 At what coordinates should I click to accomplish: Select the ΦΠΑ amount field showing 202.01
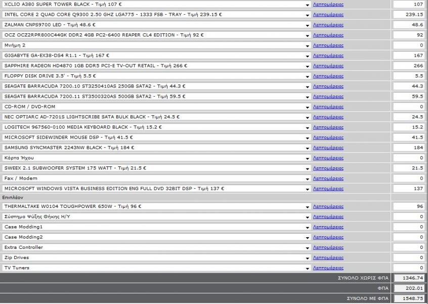(409, 288)
